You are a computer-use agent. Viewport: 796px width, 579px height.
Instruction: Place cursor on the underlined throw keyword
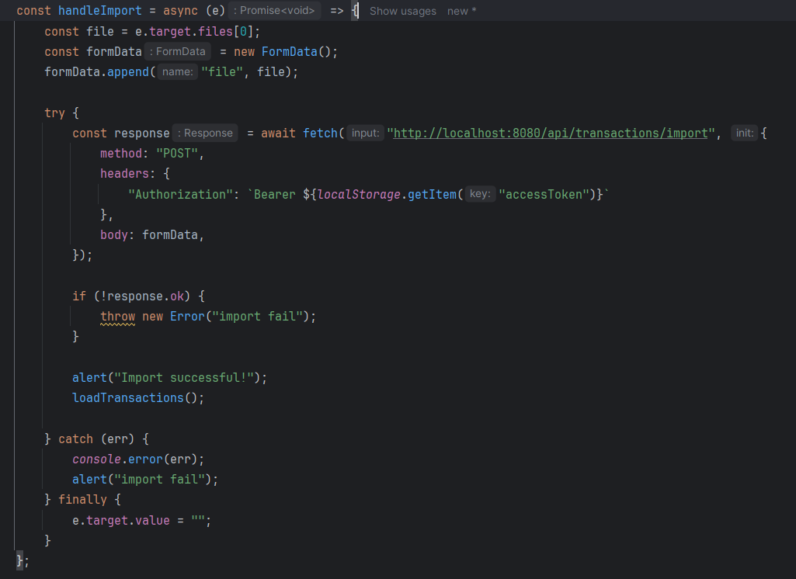point(117,316)
